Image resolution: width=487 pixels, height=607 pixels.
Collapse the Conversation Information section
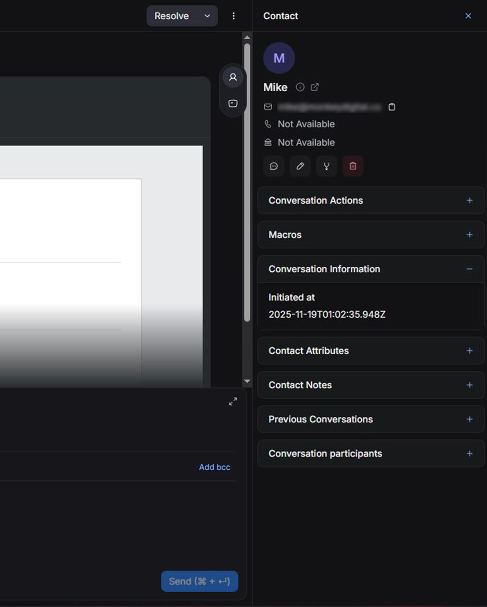pyautogui.click(x=469, y=269)
